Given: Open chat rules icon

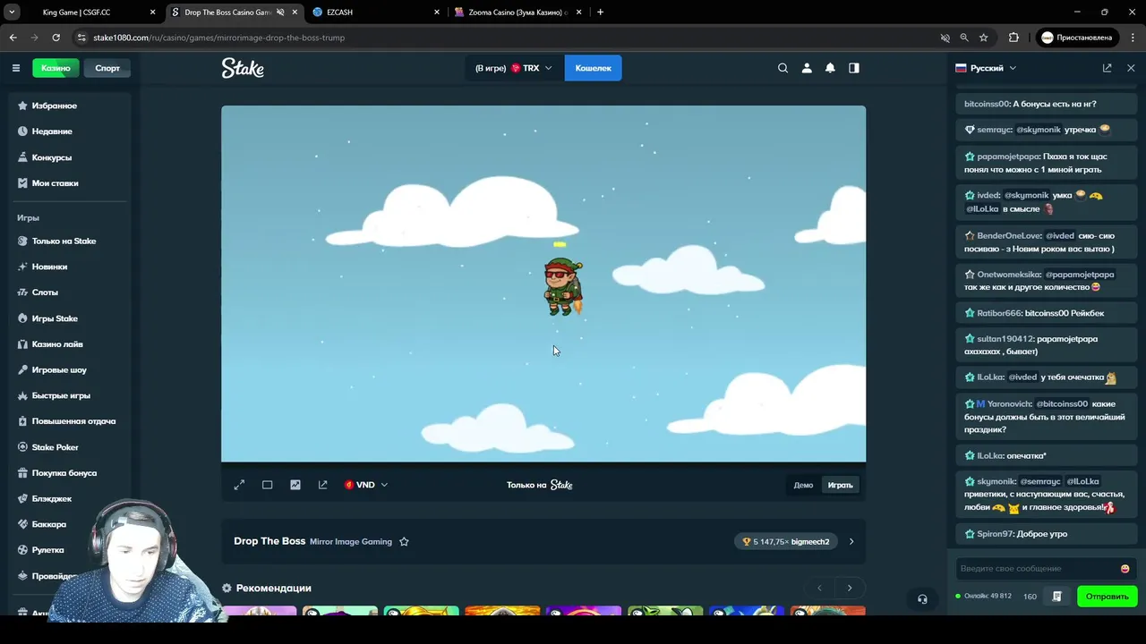Looking at the screenshot, I should tap(1057, 597).
